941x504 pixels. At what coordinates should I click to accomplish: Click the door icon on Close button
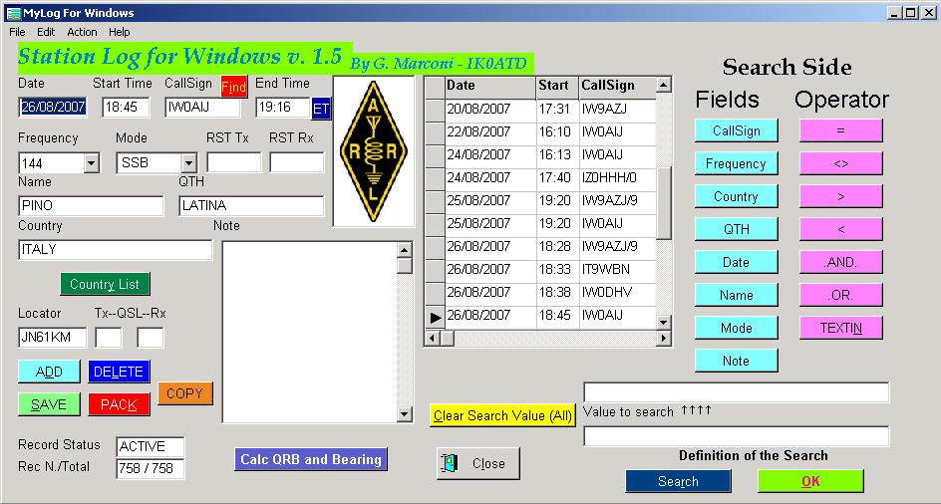point(449,463)
